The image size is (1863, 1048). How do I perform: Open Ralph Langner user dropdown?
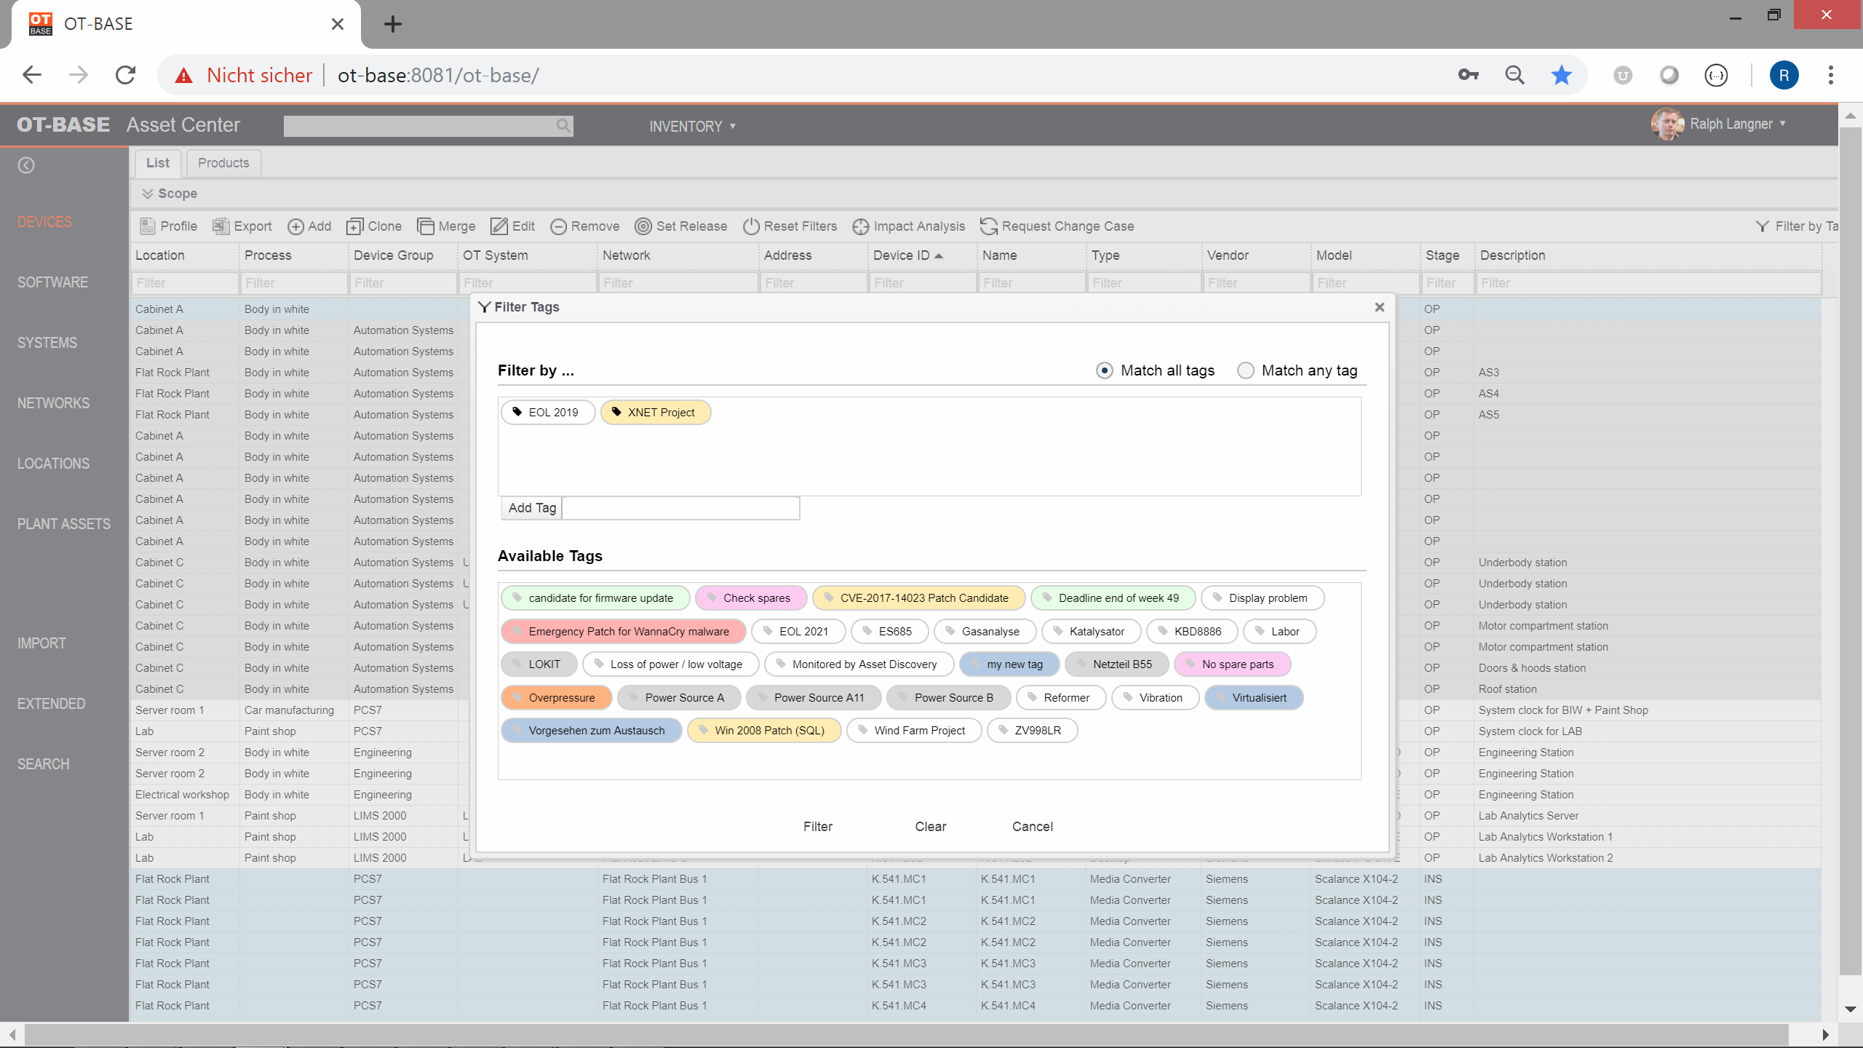(x=1738, y=124)
